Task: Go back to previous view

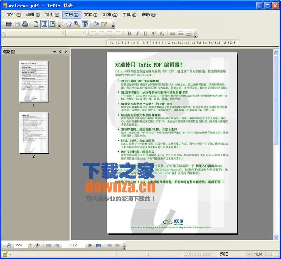Action: [109, 245]
